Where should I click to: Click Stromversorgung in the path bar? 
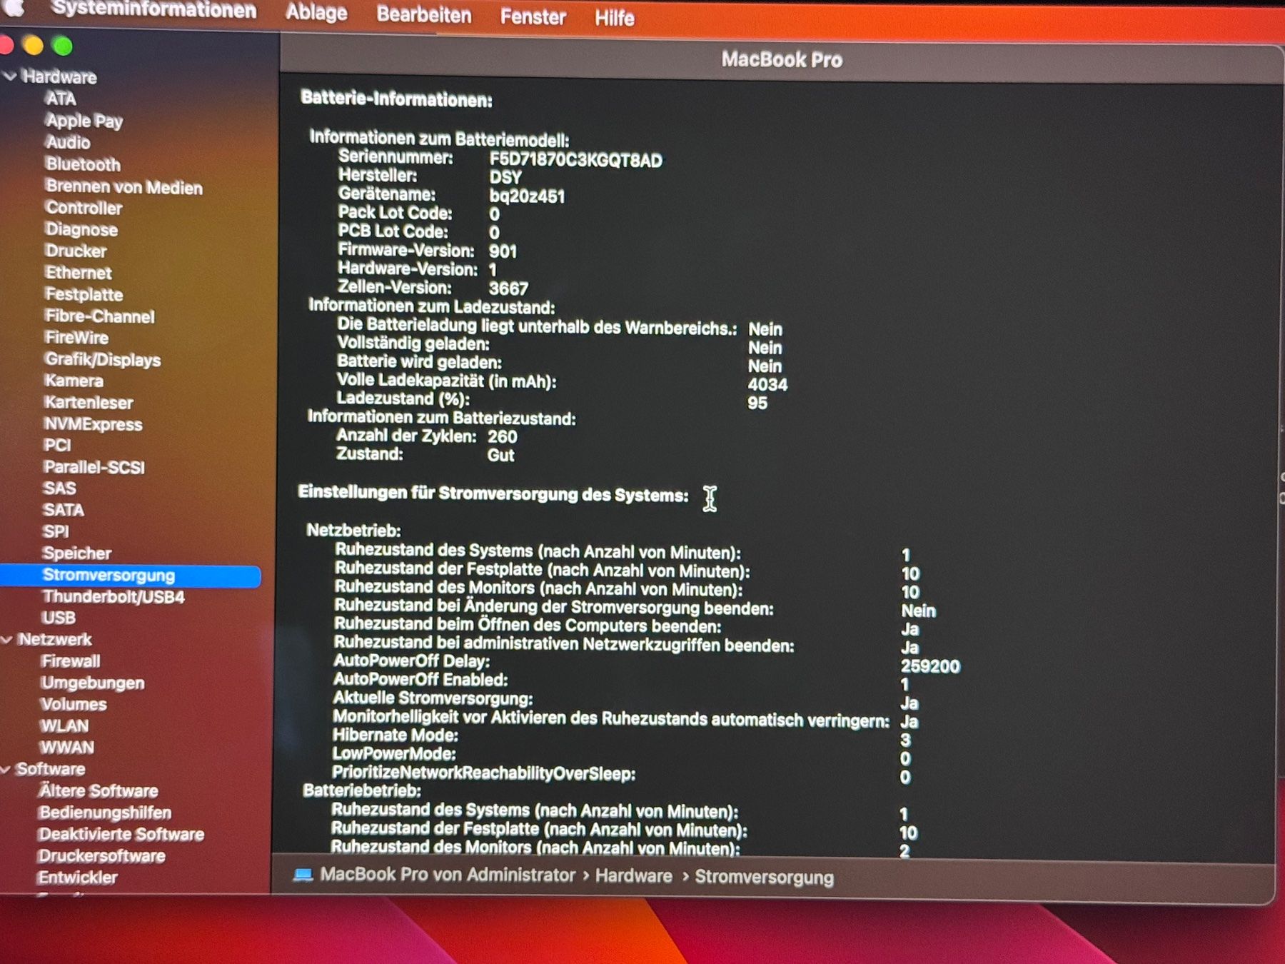click(x=764, y=878)
